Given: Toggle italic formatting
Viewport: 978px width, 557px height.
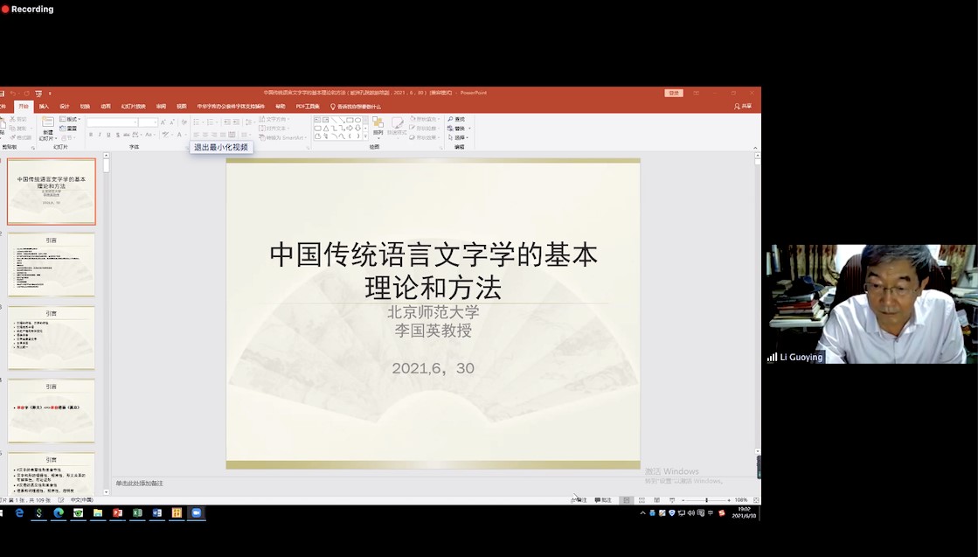Looking at the screenshot, I should point(99,135).
